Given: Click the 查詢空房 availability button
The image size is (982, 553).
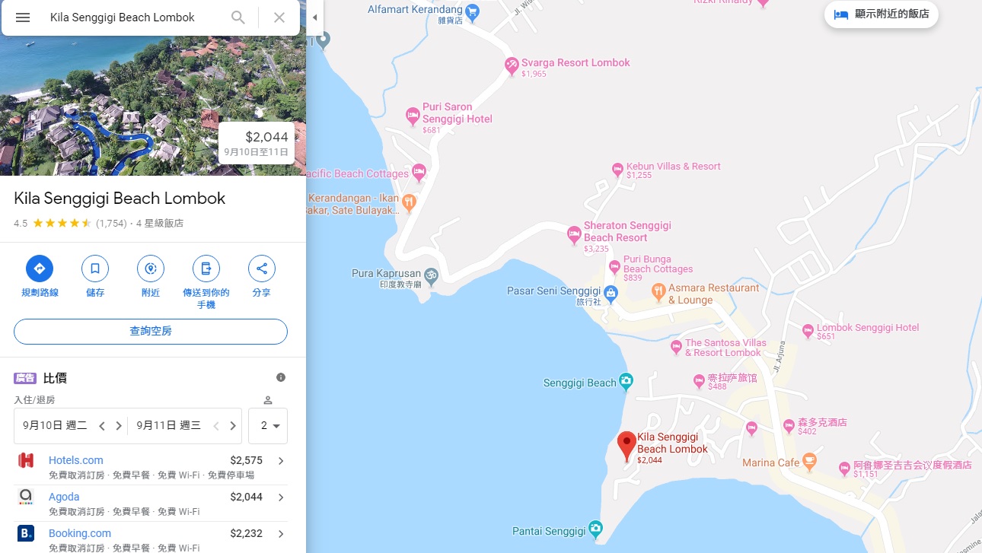Looking at the screenshot, I should click(x=151, y=332).
